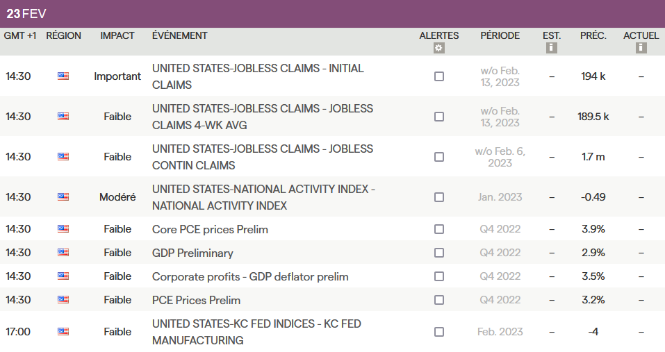Select alert checkbox for GDP Preliminary
This screenshot has width=665, height=352.
439,253
